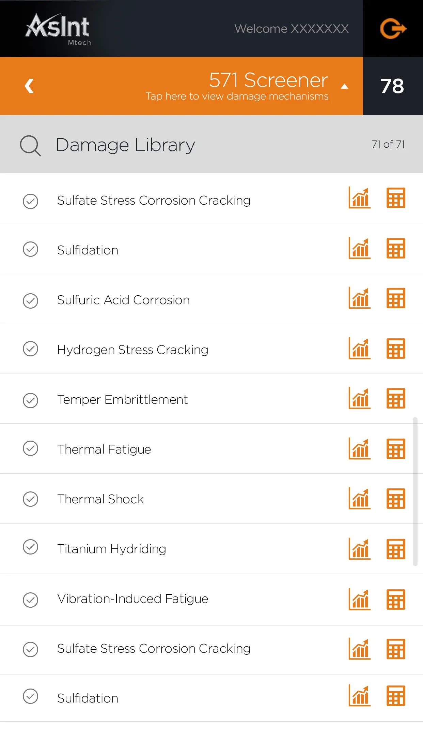This screenshot has width=423, height=753.
Task: Expand 571 Screener damage mechanisms arrow
Action: [x=344, y=86]
